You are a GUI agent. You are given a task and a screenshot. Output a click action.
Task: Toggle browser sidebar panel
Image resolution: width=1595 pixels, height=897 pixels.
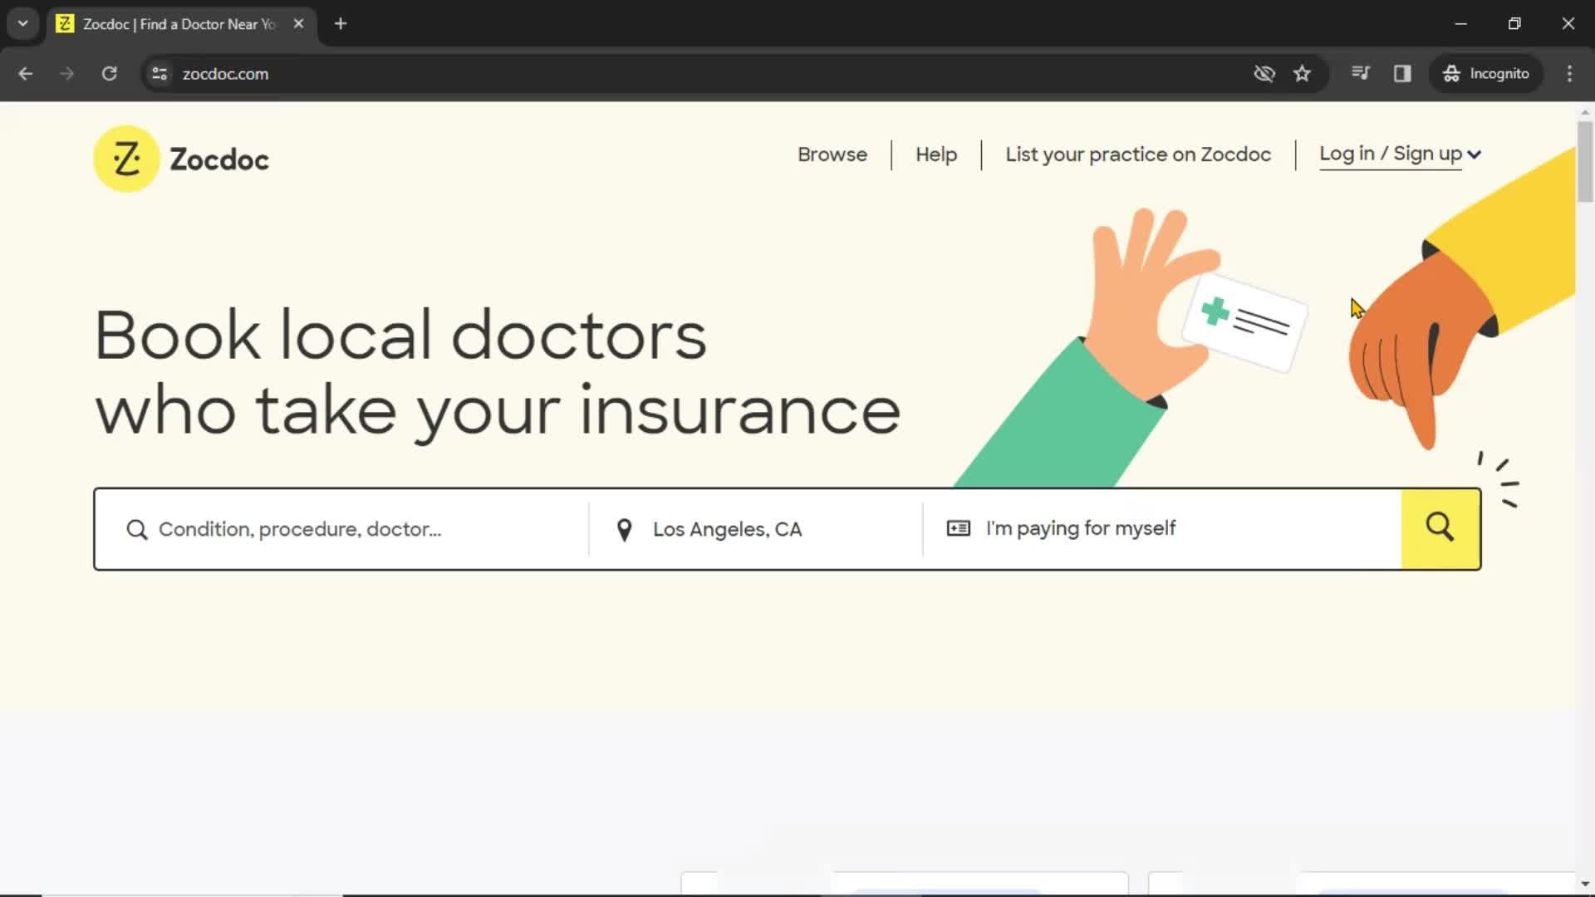point(1403,73)
